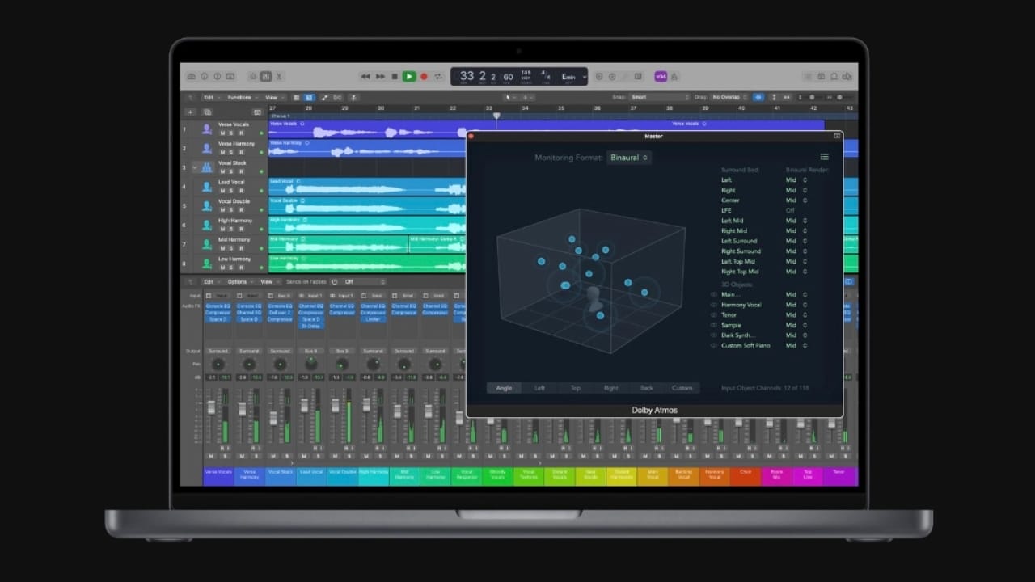Screen dimensions: 1035x582
Task: Open the Dolby Atmos plugin list menu icon
Action: pos(824,157)
